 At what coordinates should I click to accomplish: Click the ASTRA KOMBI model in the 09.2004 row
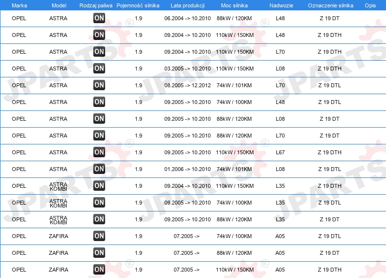pyautogui.click(x=58, y=186)
